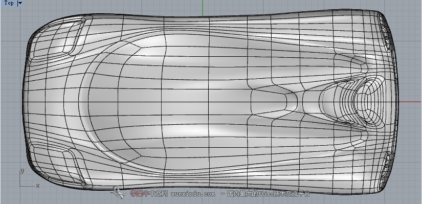Open the xuexiniu.com watermark link
The width and height of the screenshot is (422, 204).
click(x=193, y=194)
